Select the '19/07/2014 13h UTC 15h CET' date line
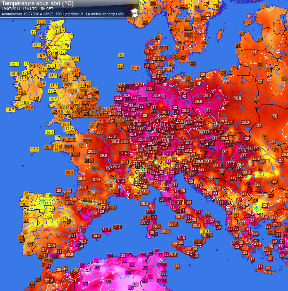Viewport: 288px width, 291px height. [x=27, y=9]
